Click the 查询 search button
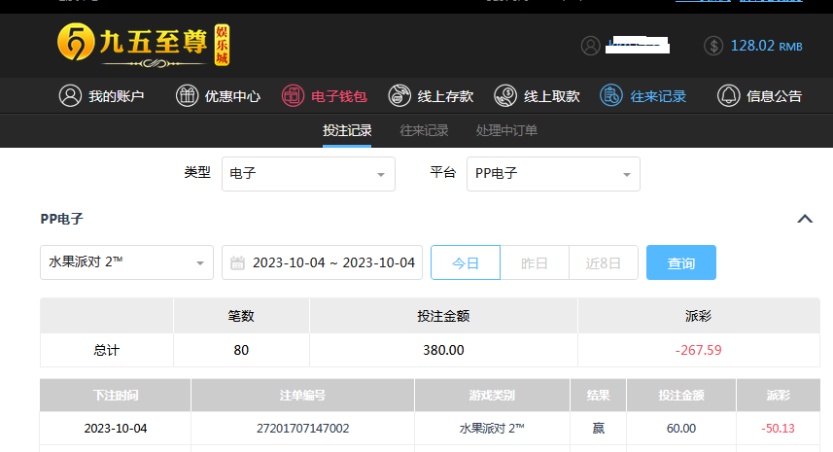This screenshot has height=452, width=833. coord(681,262)
